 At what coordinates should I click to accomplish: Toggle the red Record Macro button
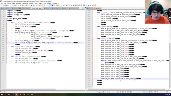[x=67, y=5]
